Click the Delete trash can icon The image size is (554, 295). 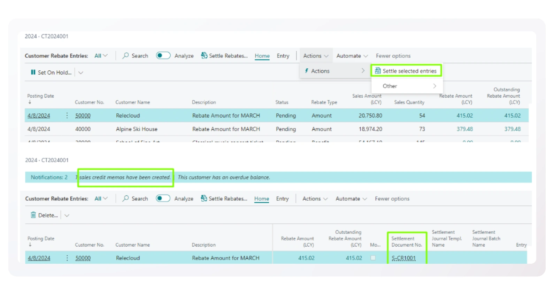(x=33, y=215)
